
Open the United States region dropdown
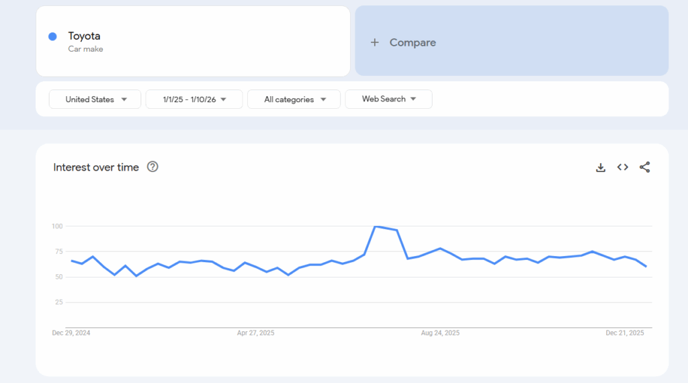tap(95, 99)
